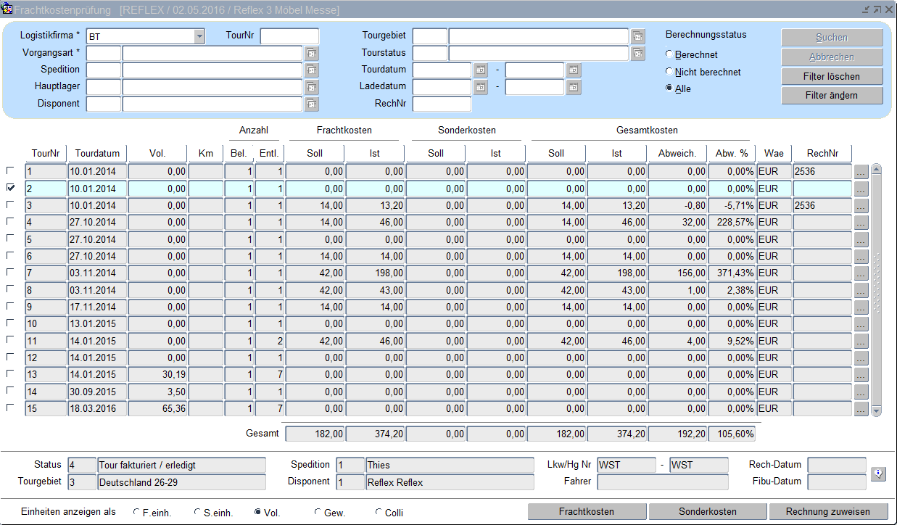Open lookup icon next to Spedition field
The height and width of the screenshot is (525, 897).
[x=312, y=70]
